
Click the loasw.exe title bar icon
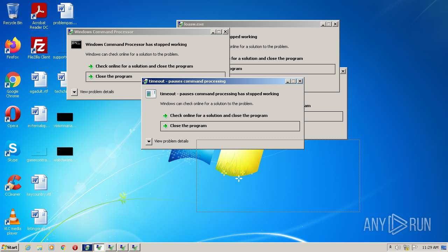[181, 24]
